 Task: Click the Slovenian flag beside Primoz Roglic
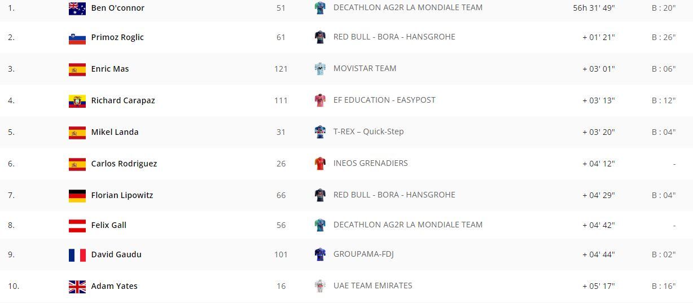[77, 38]
